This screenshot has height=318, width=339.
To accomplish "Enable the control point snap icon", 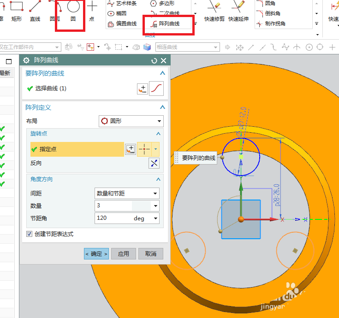I will [x=274, y=47].
